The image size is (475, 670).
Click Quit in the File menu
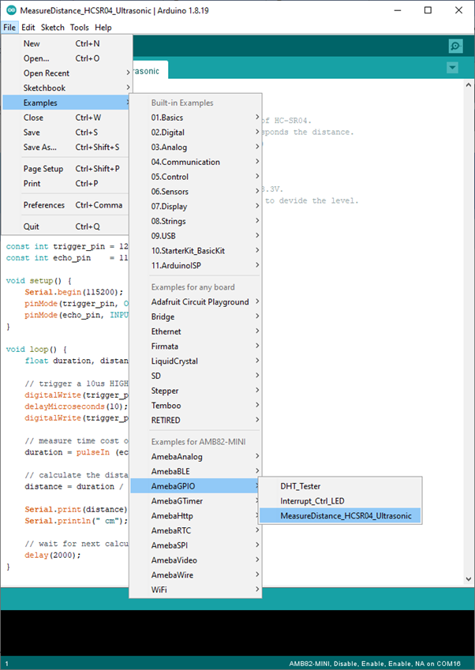32,226
